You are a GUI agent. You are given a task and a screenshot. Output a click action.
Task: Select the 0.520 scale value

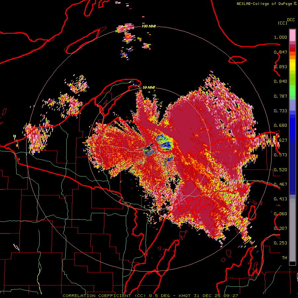[280, 170]
